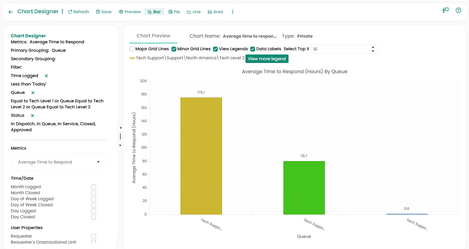Select the Chart Preview tab
Viewport: 469px width, 249px height.
pyautogui.click(x=153, y=36)
